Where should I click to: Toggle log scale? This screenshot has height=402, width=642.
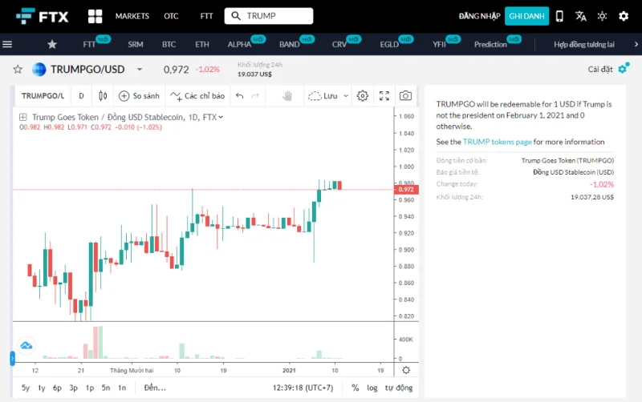pos(372,388)
